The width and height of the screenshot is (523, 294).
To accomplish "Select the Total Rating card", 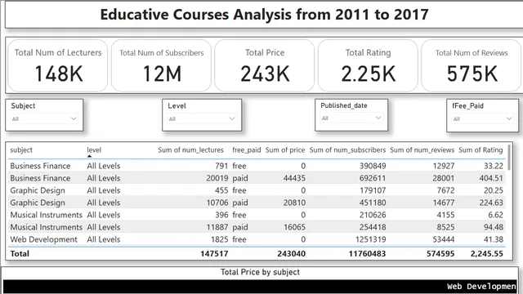I will pyautogui.click(x=368, y=65).
